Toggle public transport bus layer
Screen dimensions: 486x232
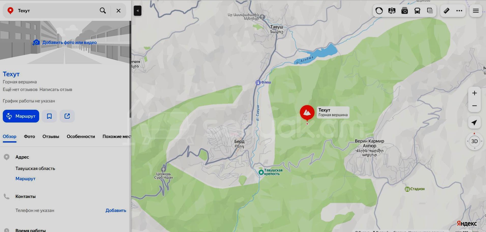tap(417, 11)
